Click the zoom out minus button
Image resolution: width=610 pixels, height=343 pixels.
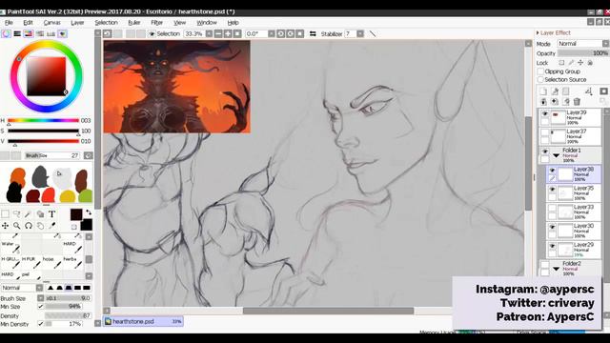(x=218, y=34)
